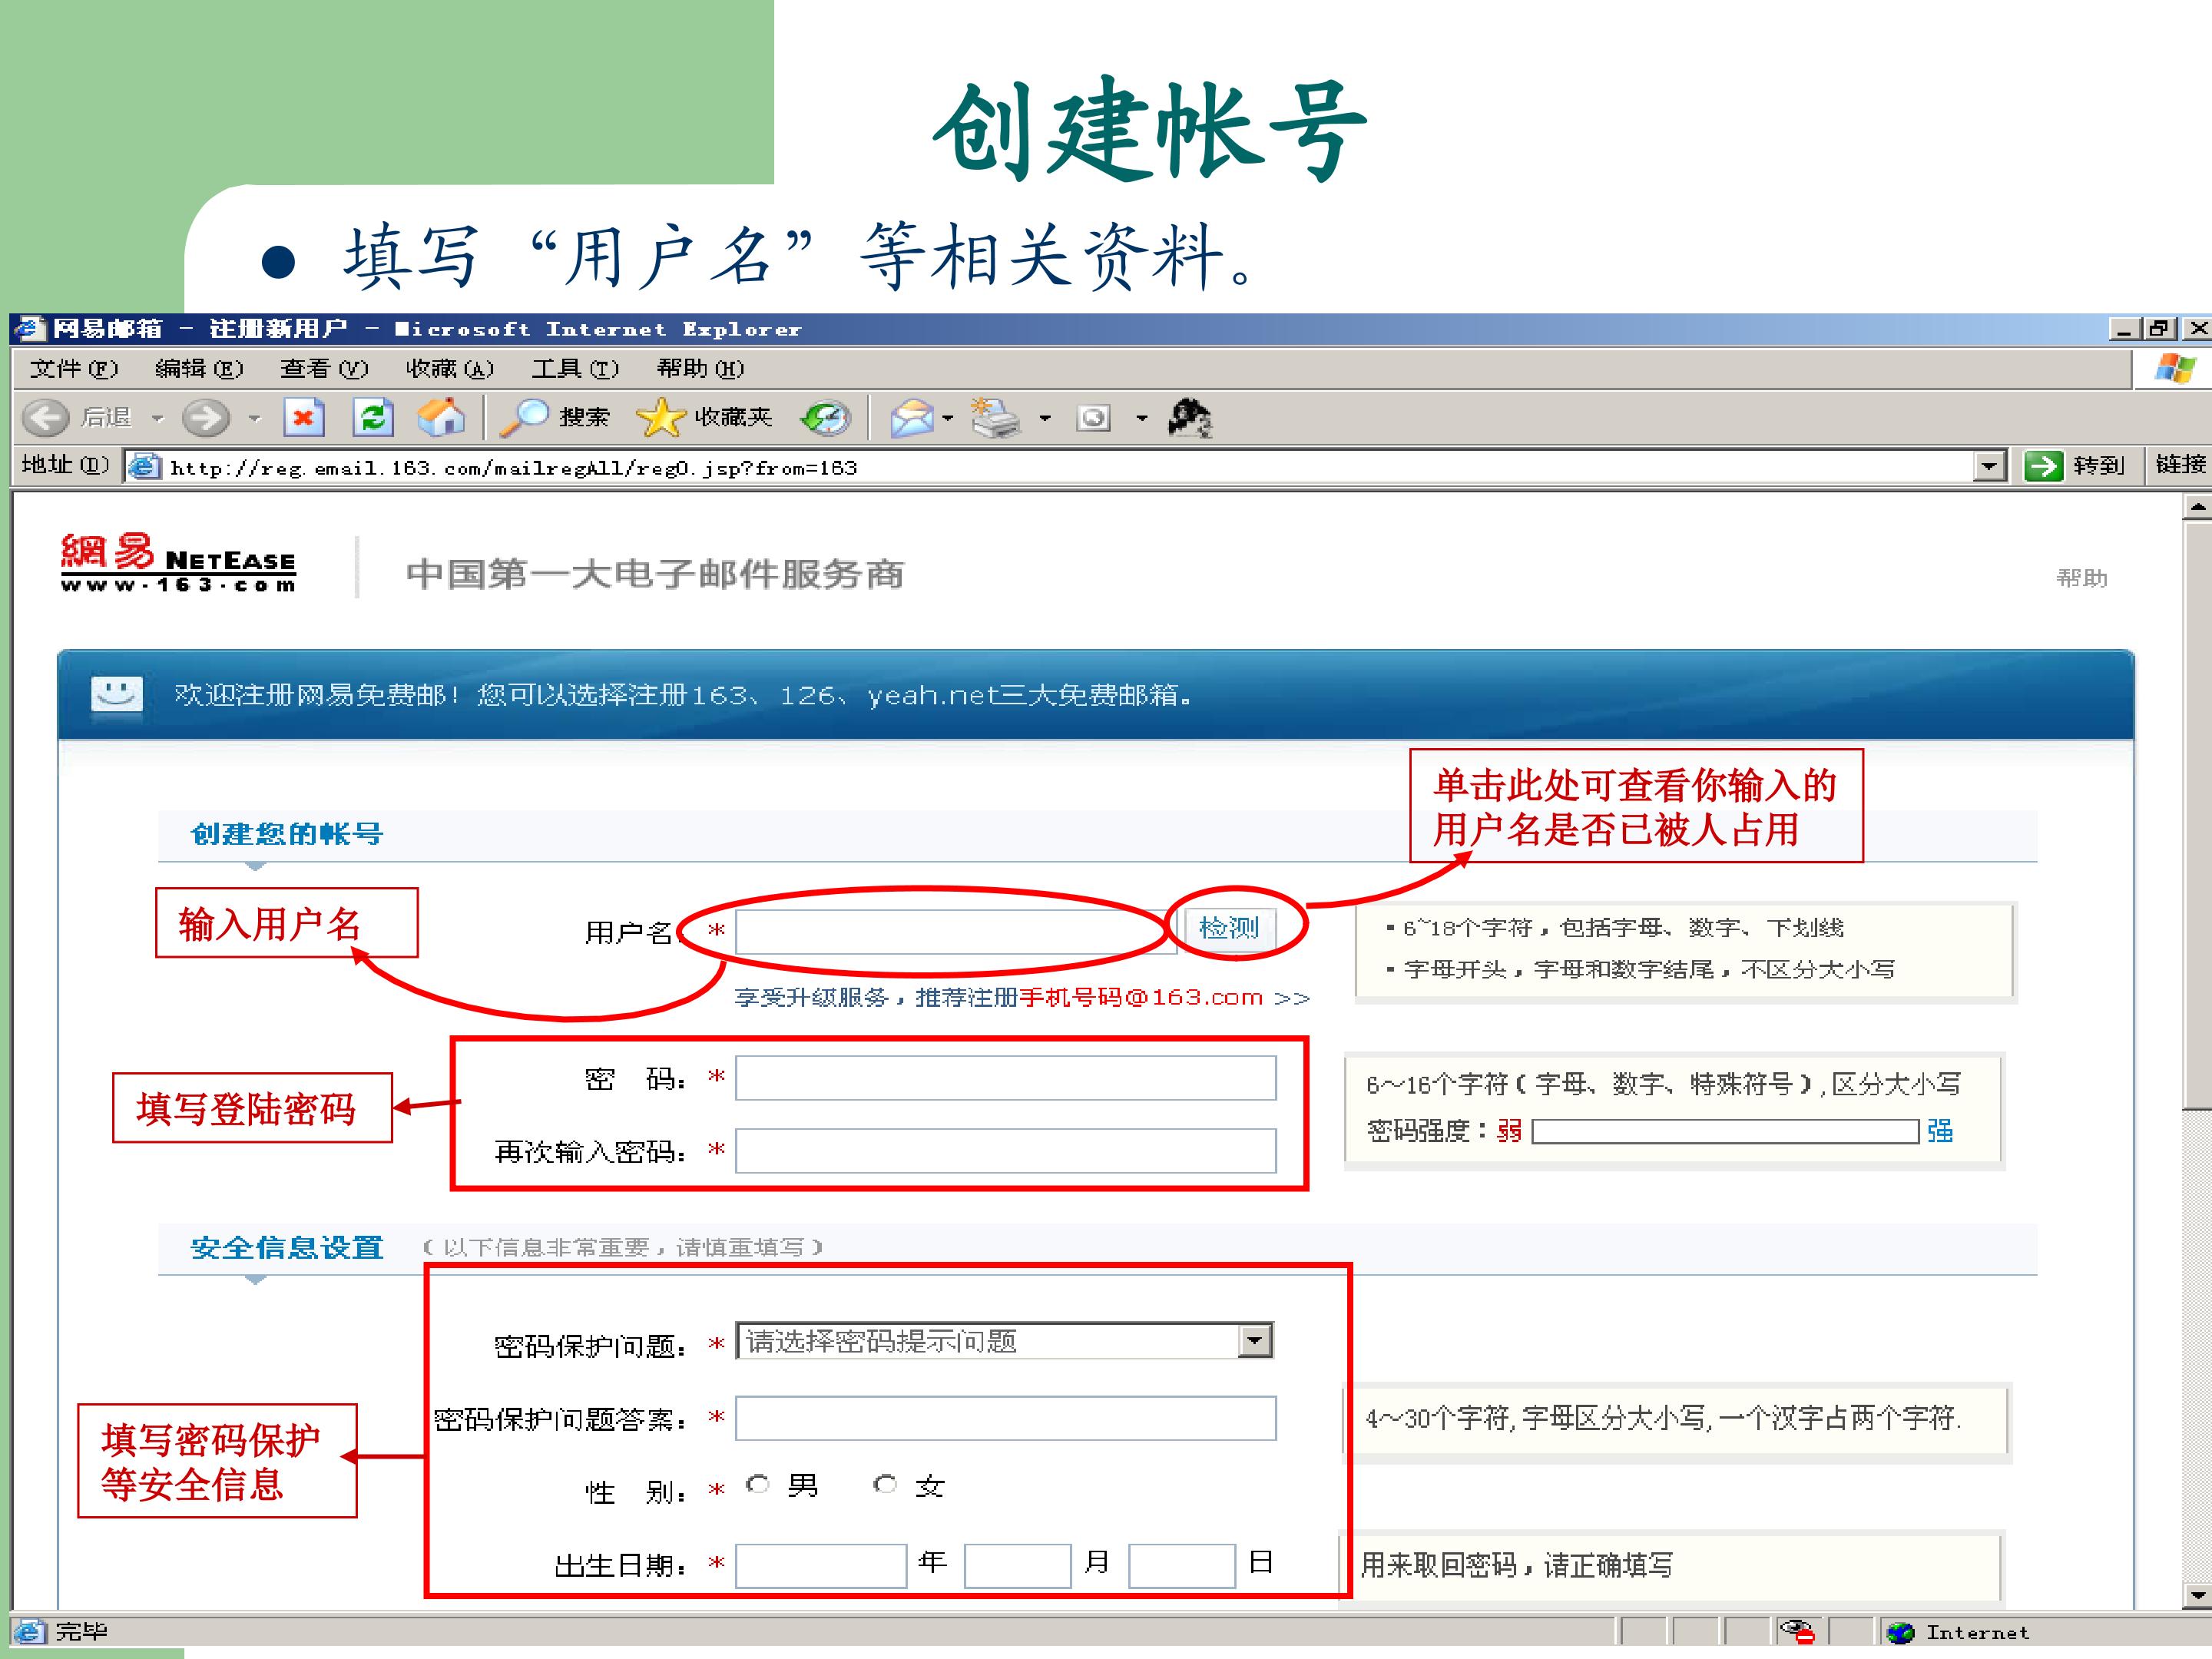Click the Back arrow toolbar icon

click(x=46, y=417)
